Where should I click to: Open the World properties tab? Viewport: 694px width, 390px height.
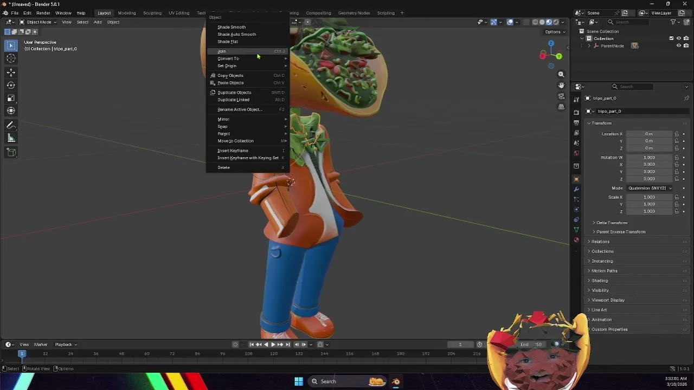[576, 153]
